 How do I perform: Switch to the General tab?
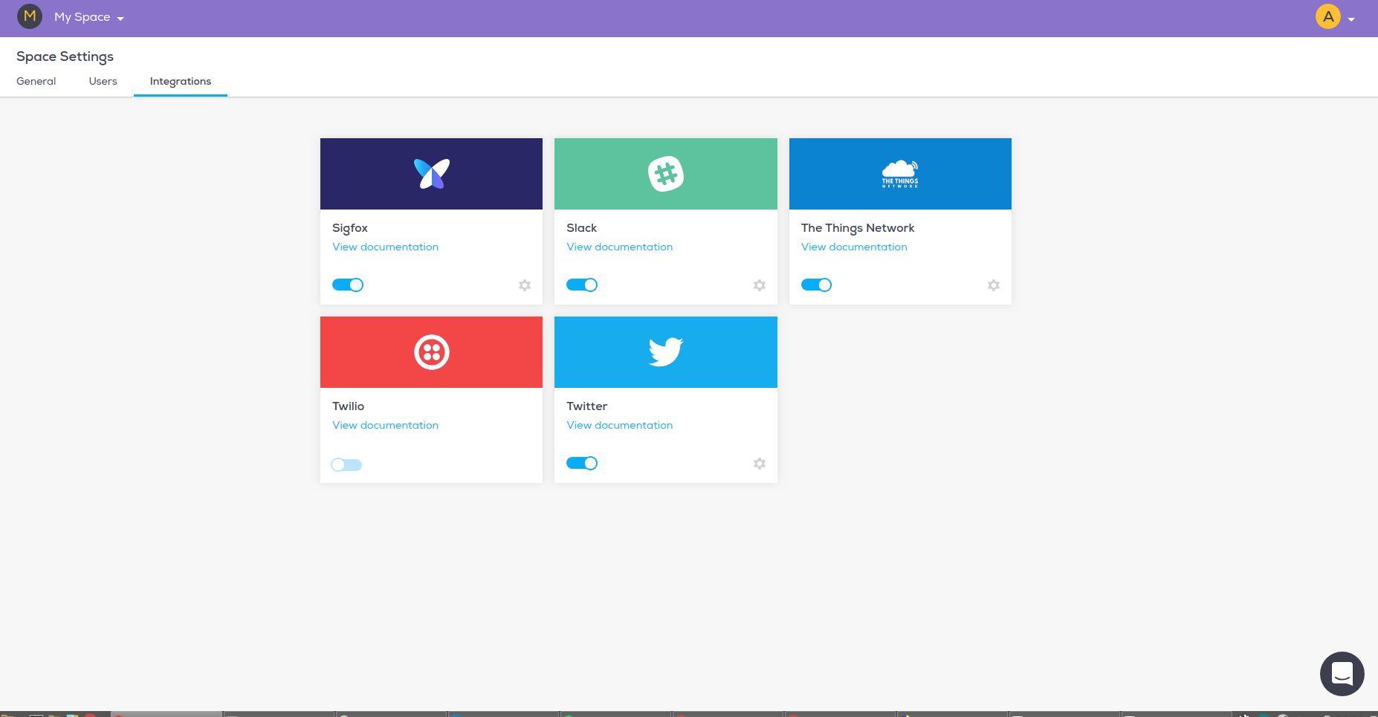tap(36, 81)
